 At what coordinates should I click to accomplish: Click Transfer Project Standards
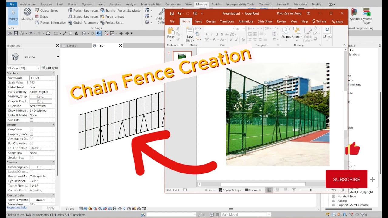coord(120,10)
